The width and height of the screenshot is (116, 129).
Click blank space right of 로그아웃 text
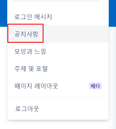pyautogui.click(x=74, y=109)
